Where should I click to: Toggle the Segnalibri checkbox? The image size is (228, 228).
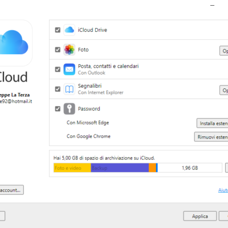click(x=58, y=89)
